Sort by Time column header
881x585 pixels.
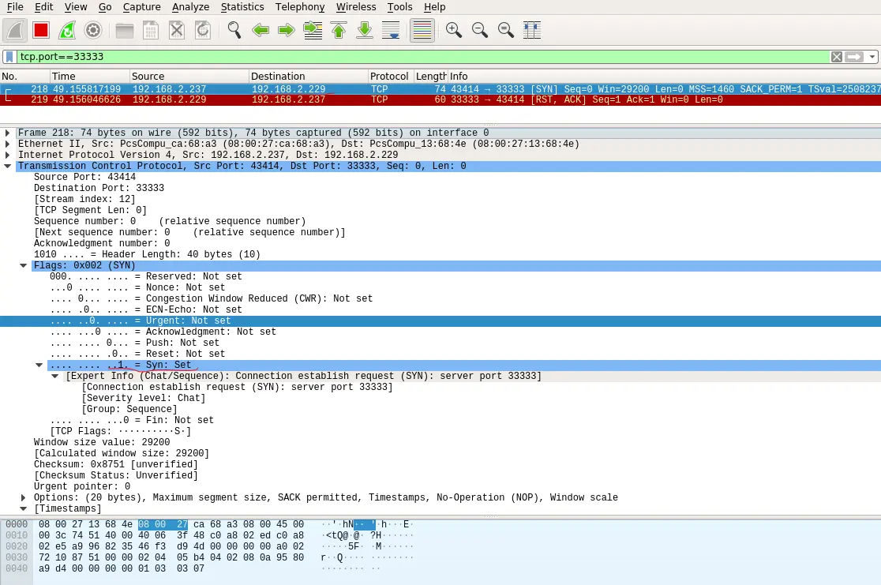[x=89, y=77]
